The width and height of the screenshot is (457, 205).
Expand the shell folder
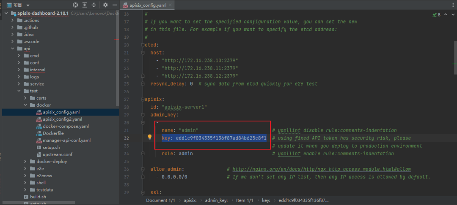click(x=25, y=183)
